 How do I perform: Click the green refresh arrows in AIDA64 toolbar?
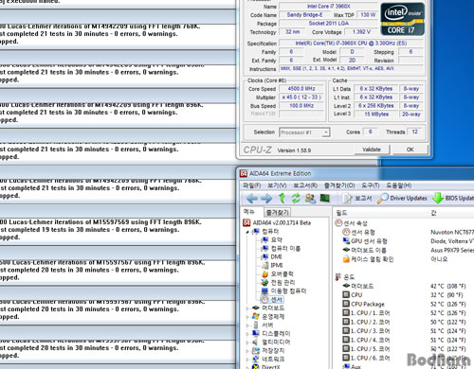(296, 198)
